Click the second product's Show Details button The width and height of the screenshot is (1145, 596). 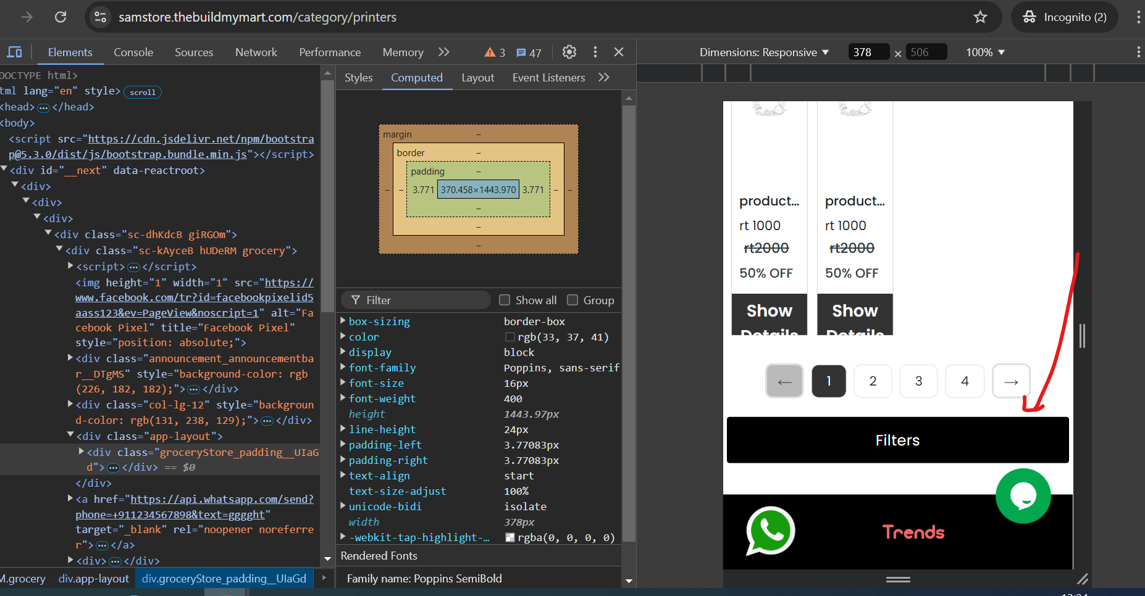click(855, 315)
